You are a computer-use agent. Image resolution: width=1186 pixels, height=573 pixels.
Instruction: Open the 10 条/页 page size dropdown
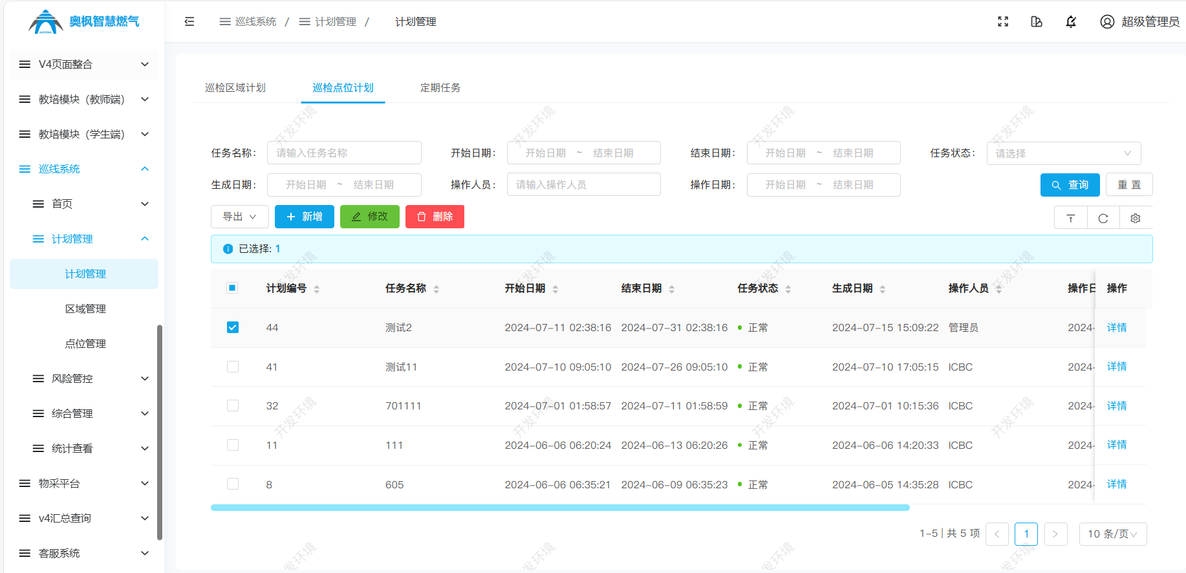(x=1113, y=534)
